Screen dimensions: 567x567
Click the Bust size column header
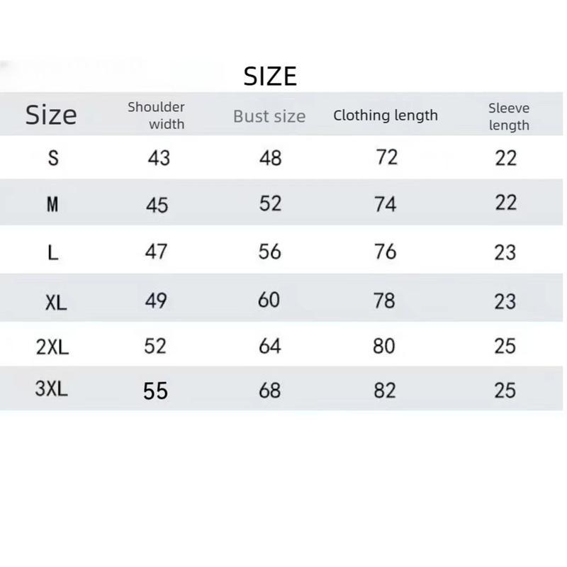coord(269,116)
